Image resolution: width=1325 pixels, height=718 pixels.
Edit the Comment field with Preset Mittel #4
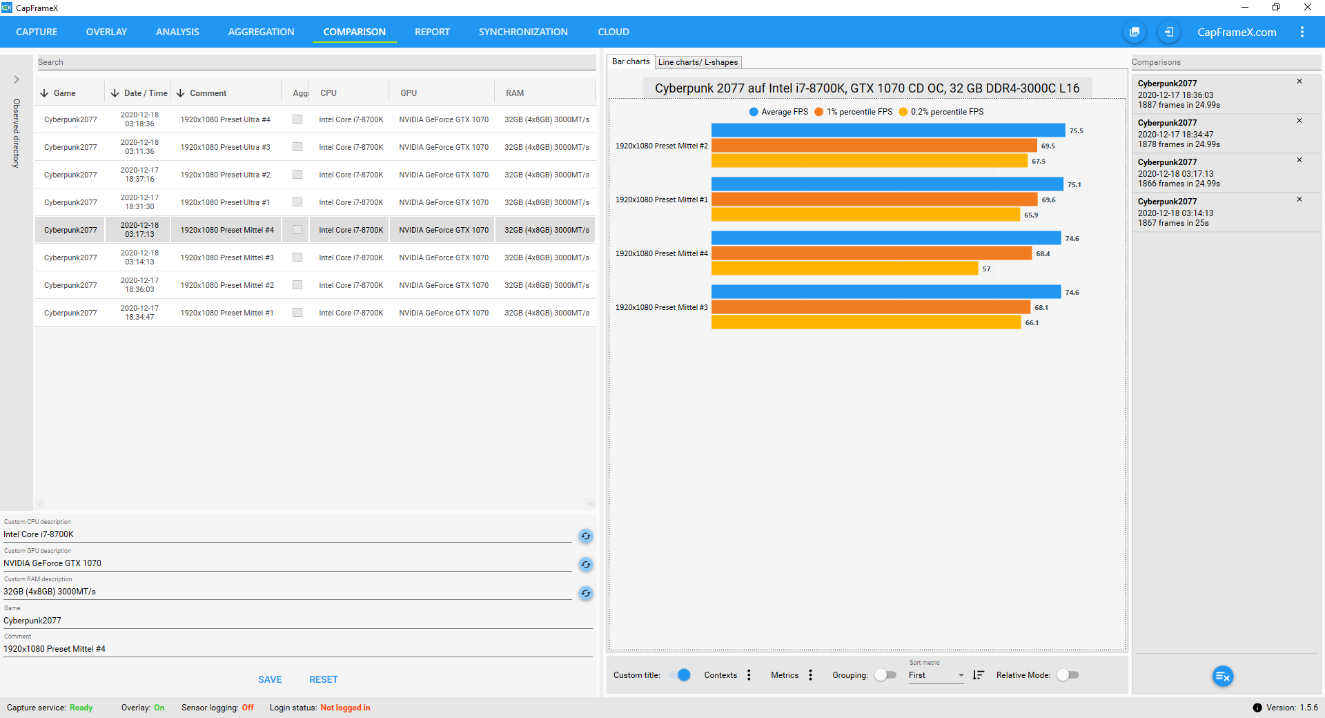click(x=298, y=649)
